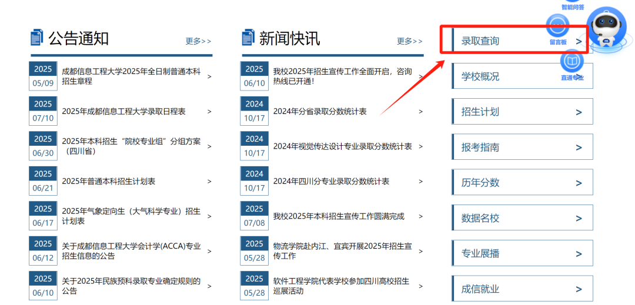Click arrow beside 普通本科招生计划表 row
The height and width of the screenshot is (305, 635).
coord(209,182)
